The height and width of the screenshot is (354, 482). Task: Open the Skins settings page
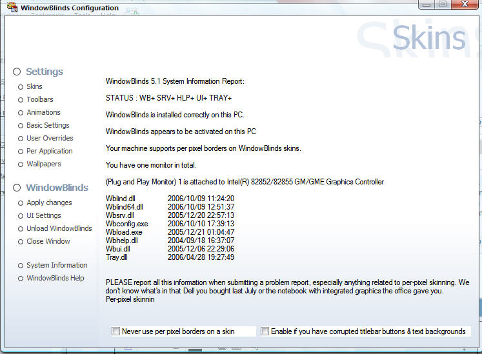(34, 86)
